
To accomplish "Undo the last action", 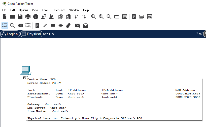I will pyautogui.click(x=76, y=17).
